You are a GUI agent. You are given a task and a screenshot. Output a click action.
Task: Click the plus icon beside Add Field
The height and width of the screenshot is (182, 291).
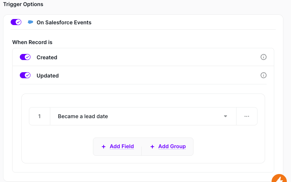click(x=104, y=147)
